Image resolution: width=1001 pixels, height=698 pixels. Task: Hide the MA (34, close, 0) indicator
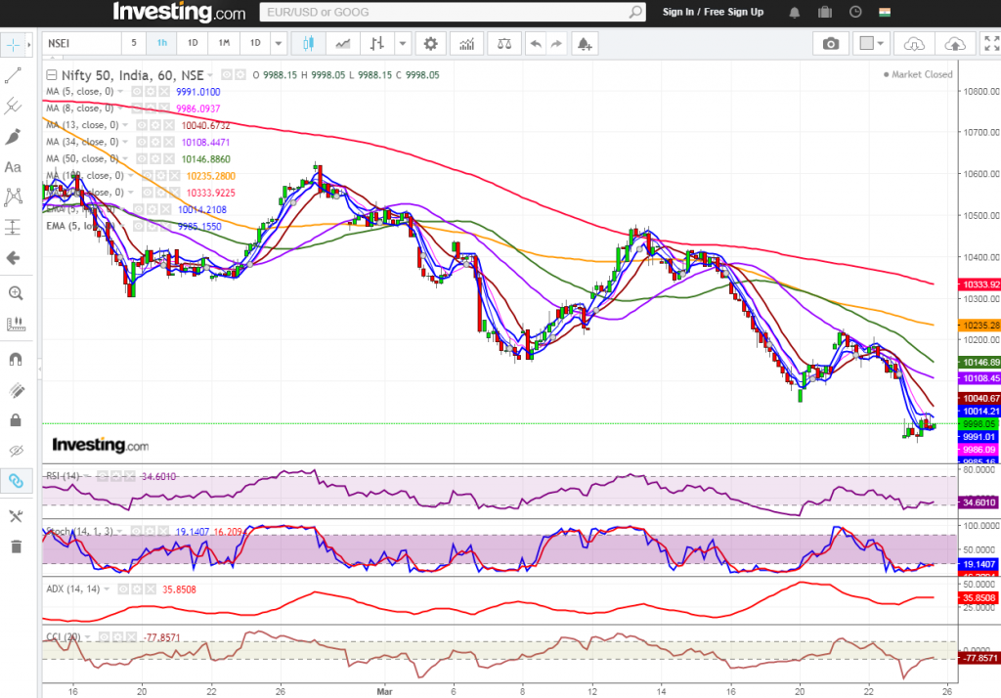142,142
